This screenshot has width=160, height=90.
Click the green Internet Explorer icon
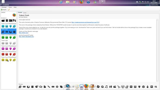click(x=14, y=37)
